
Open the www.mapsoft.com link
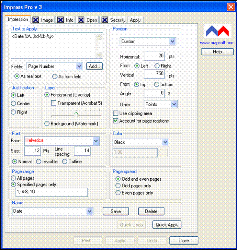(217, 43)
